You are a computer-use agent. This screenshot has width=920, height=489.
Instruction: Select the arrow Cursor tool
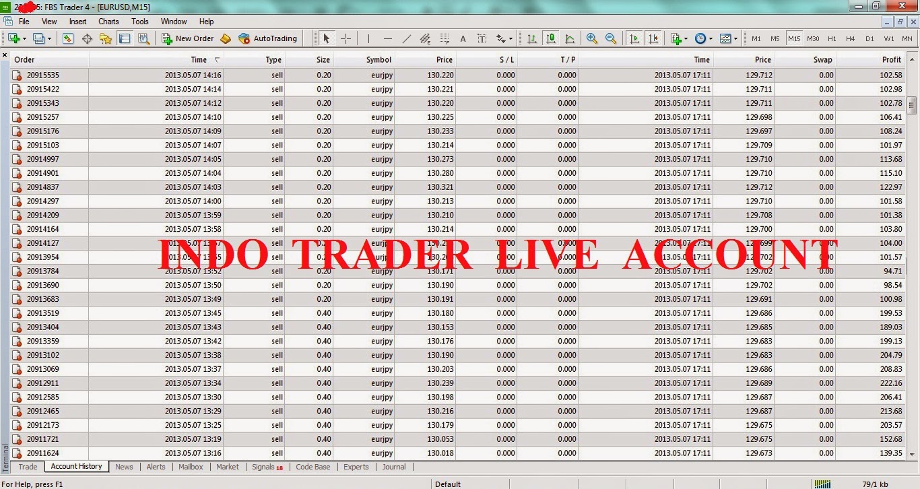tap(327, 38)
